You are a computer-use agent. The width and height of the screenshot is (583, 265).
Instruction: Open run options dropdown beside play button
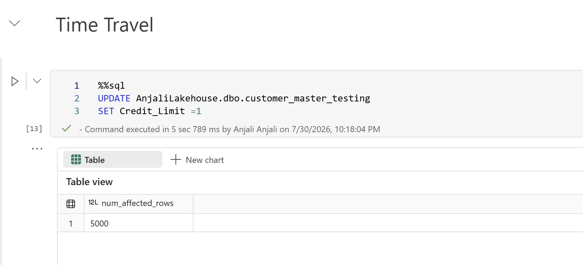click(37, 81)
